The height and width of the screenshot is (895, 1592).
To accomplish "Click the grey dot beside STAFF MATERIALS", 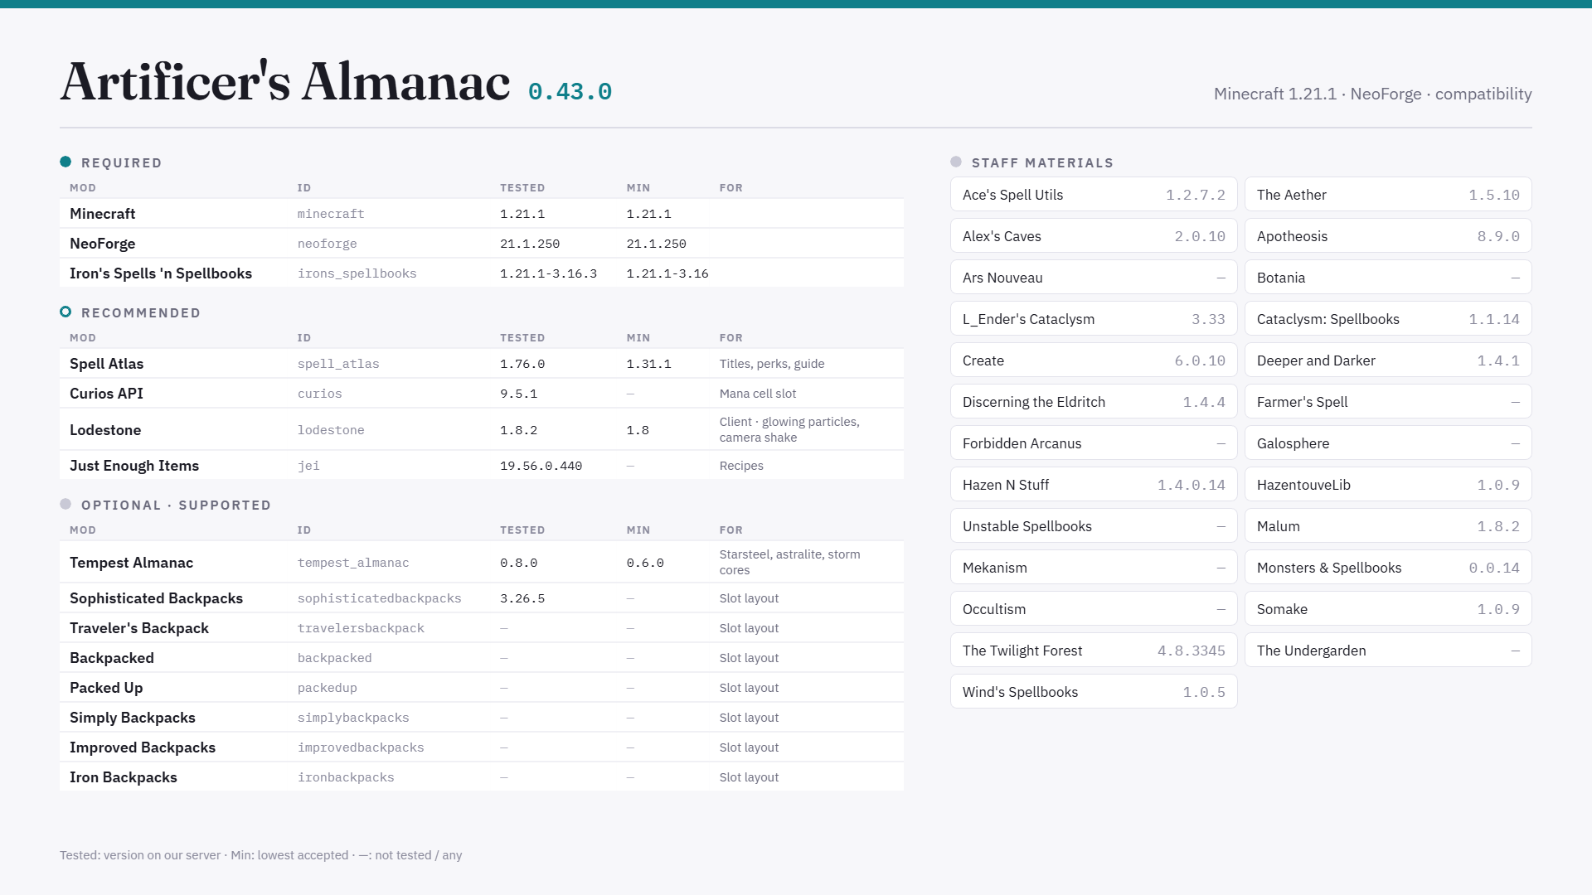I will click(x=956, y=162).
